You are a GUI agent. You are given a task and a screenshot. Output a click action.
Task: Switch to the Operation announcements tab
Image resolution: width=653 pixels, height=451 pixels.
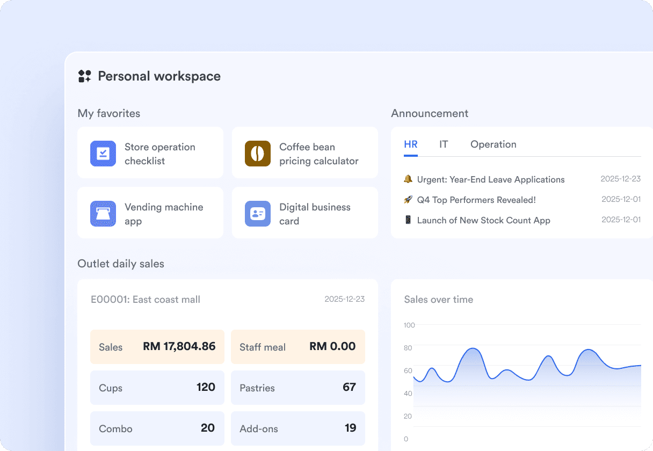coord(493,144)
